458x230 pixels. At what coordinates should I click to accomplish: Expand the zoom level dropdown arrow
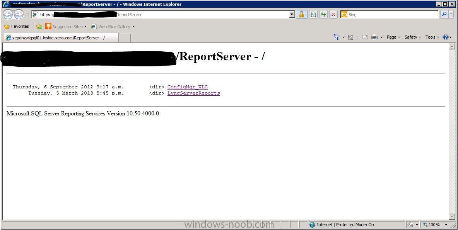tap(446, 225)
